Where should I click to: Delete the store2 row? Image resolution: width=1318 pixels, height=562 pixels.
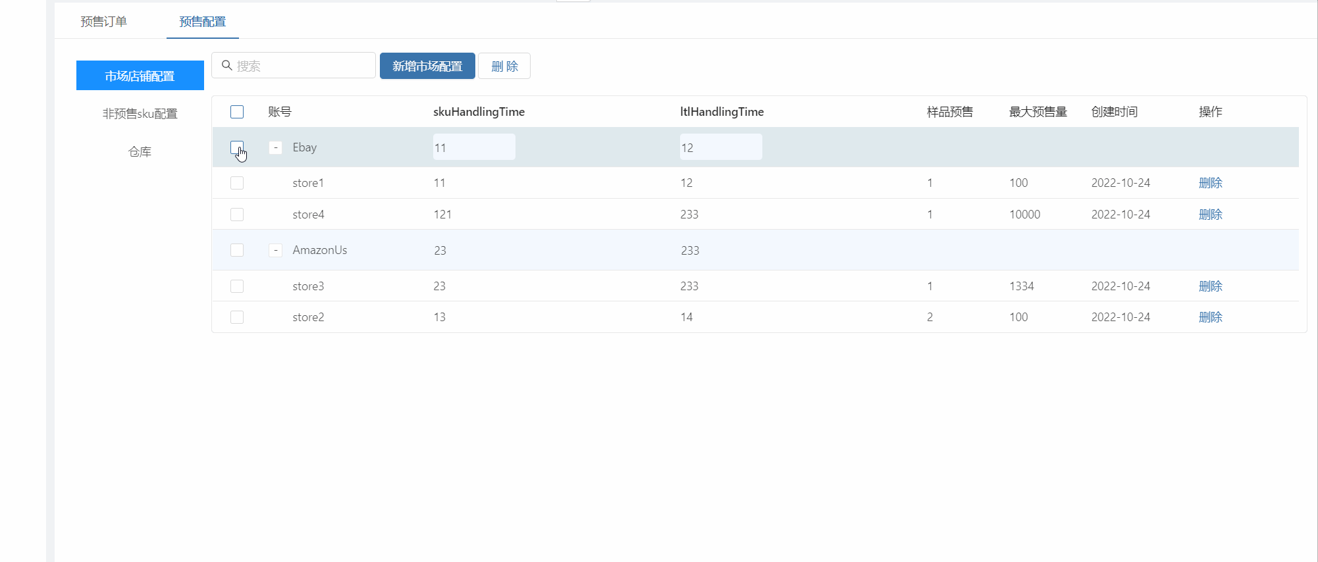pos(1210,317)
